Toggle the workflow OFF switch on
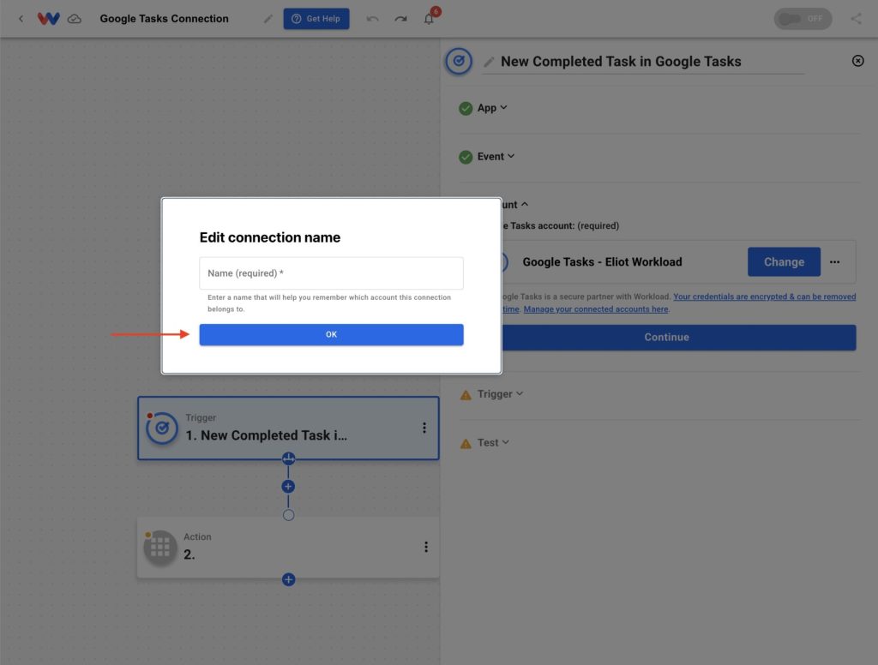The image size is (878, 665). (x=803, y=19)
